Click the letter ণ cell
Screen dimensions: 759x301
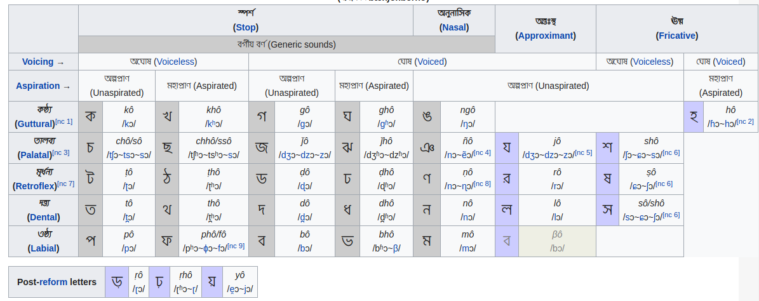[x=427, y=179]
